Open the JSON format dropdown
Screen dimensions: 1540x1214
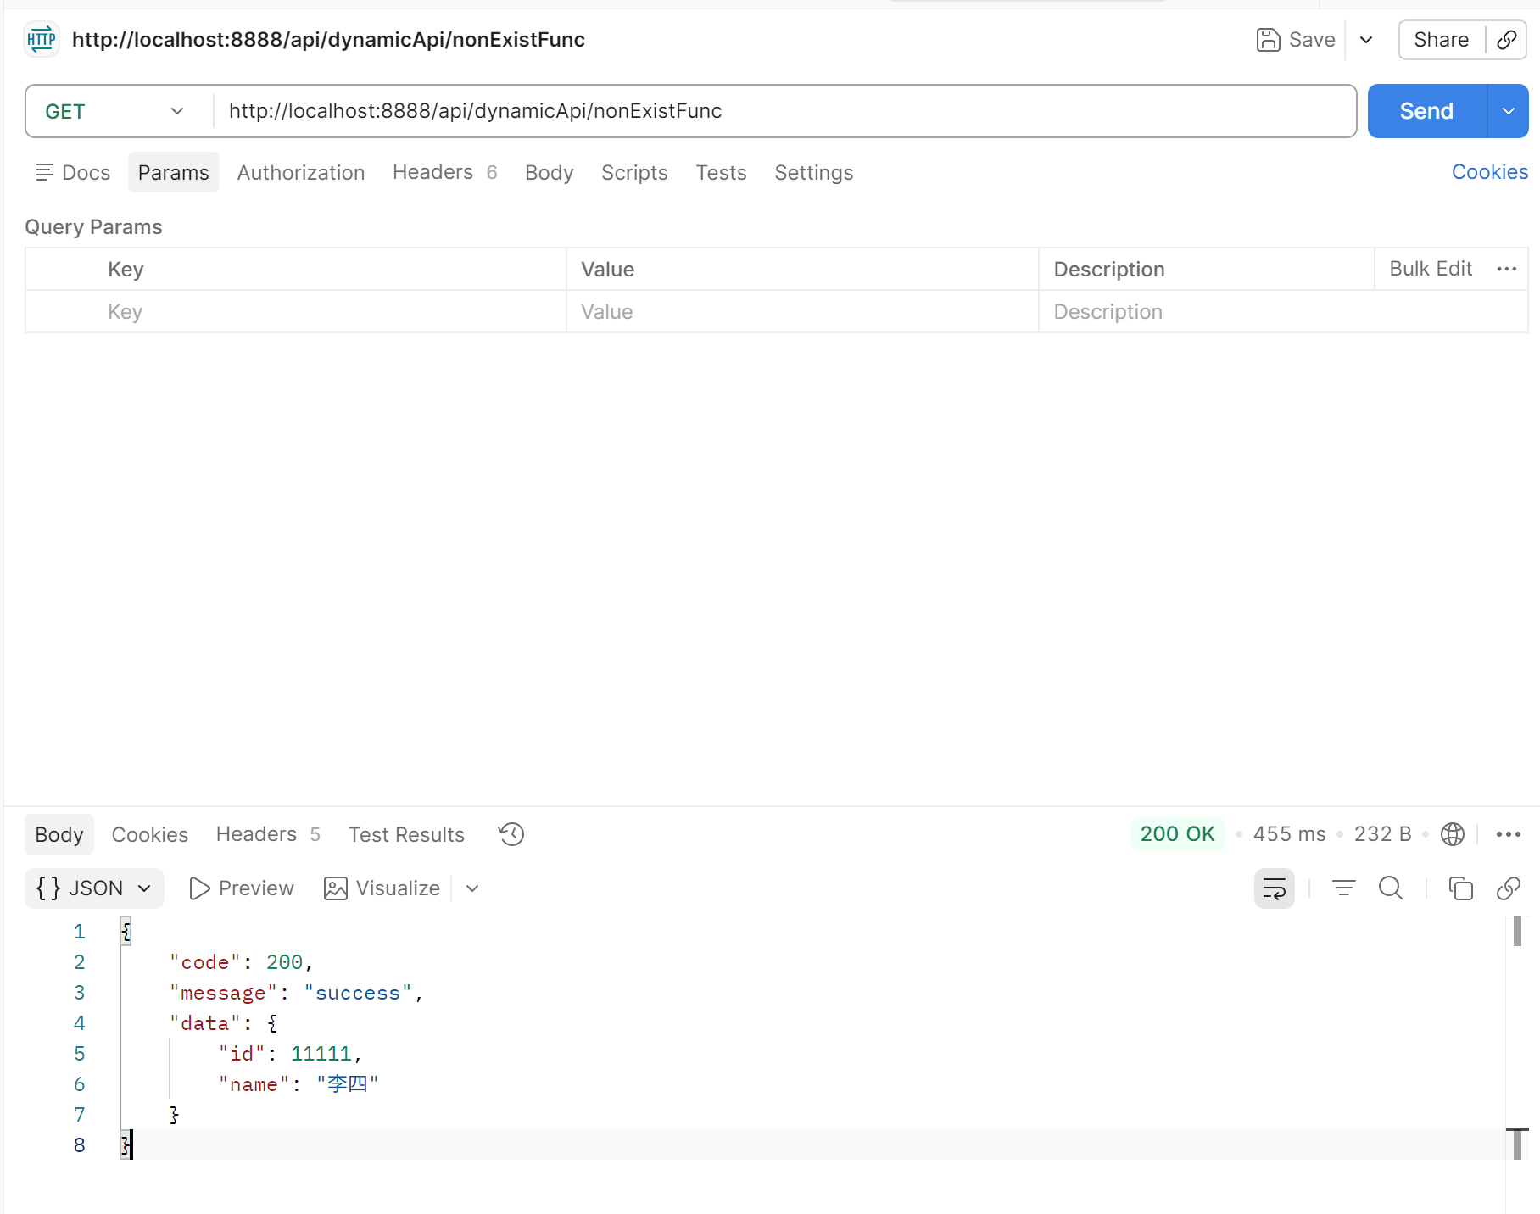tap(94, 888)
